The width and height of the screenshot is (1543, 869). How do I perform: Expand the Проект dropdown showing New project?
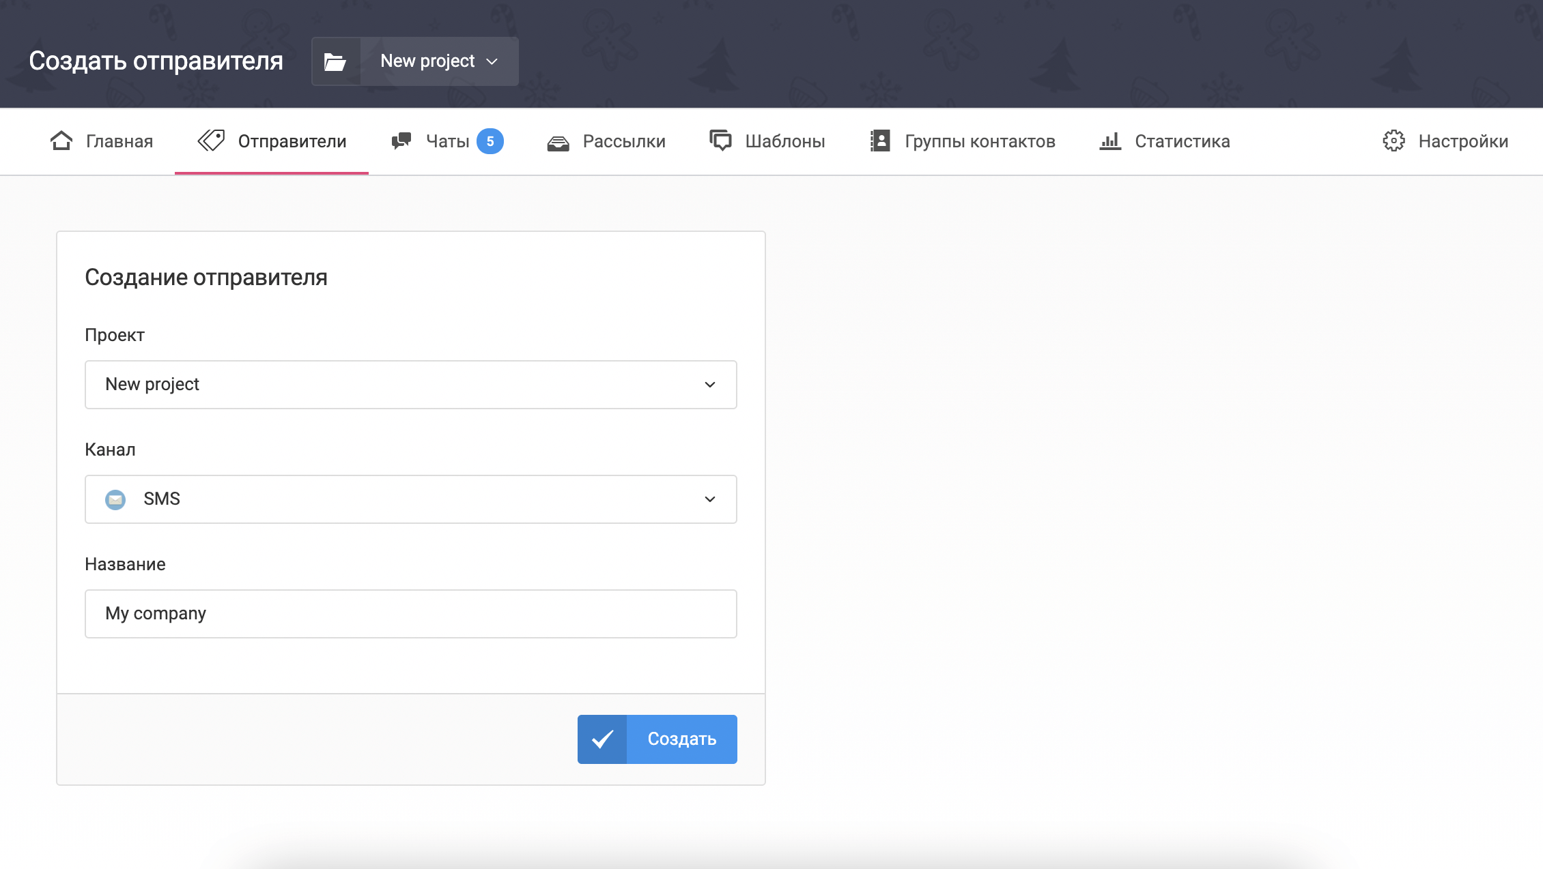coord(411,385)
